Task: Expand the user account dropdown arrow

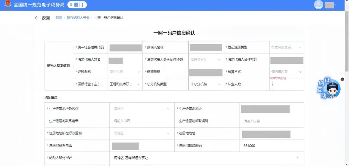Action: pyautogui.click(x=335, y=5)
